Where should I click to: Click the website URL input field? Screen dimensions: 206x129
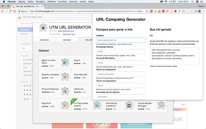click(x=121, y=40)
